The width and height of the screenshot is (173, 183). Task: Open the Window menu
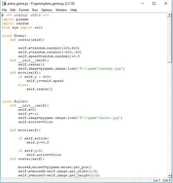(61, 10)
